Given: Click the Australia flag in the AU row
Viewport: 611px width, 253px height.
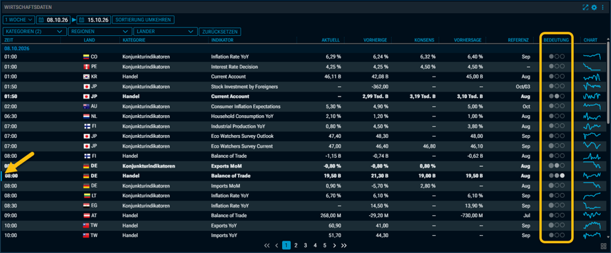Looking at the screenshot, I should point(86,106).
